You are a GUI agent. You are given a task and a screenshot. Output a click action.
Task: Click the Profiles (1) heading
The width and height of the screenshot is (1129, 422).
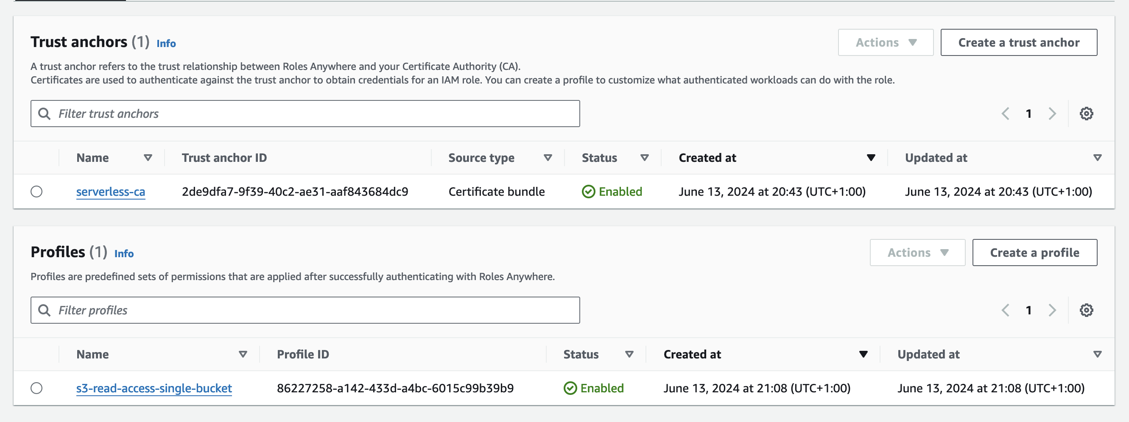pos(69,252)
